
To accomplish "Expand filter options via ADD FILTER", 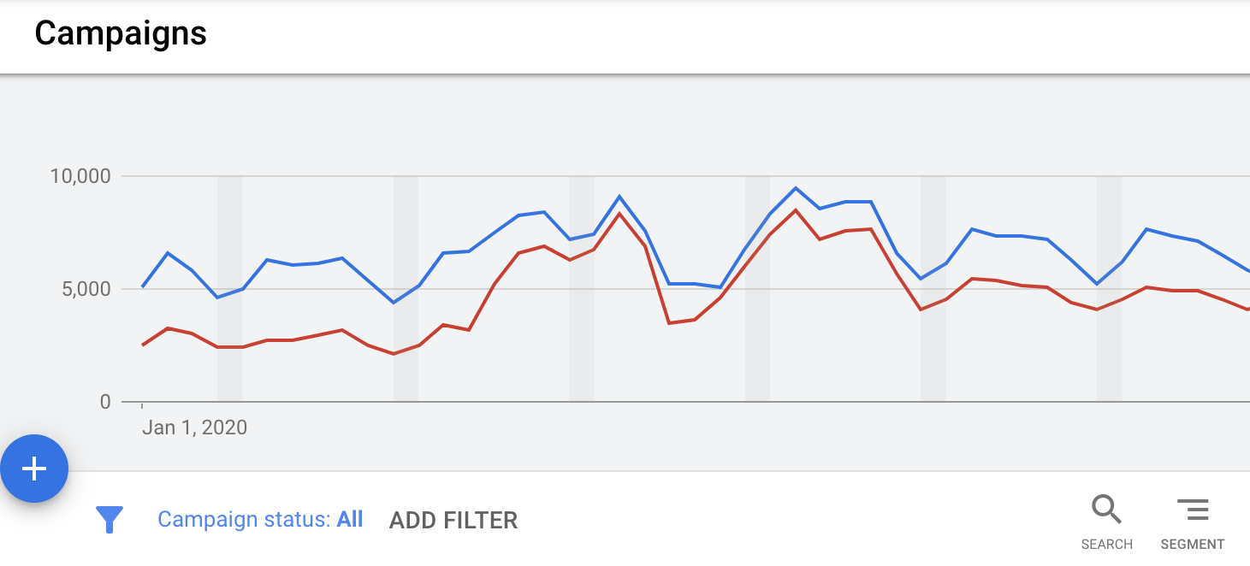I will click(x=453, y=519).
